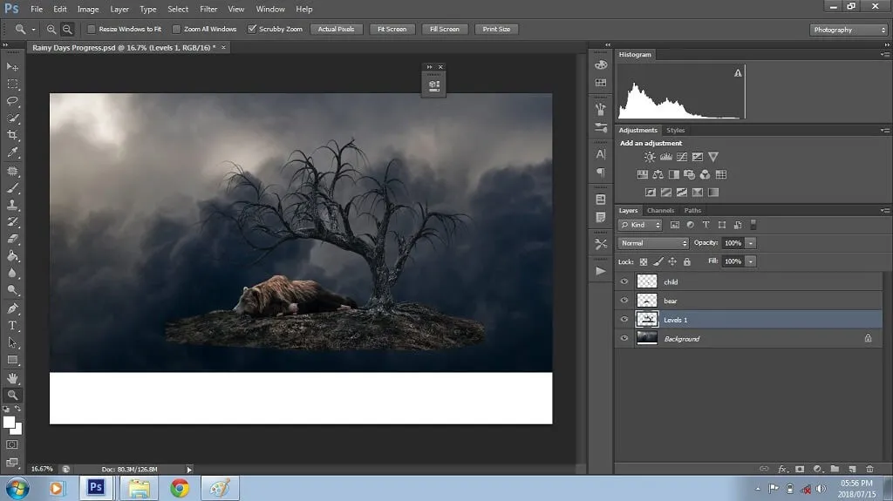Create a new group folder icon

pyautogui.click(x=835, y=469)
